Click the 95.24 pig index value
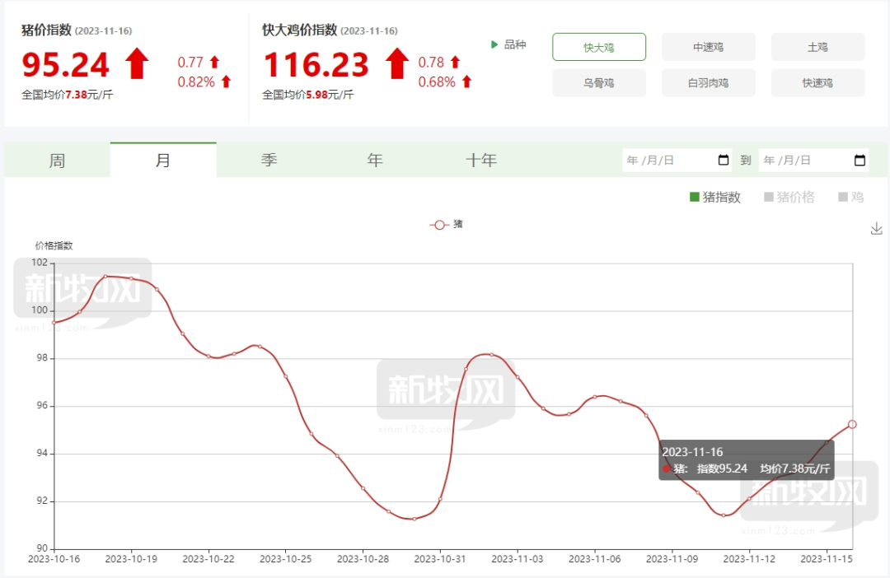Viewport: 890px width, 578px height. tap(65, 64)
